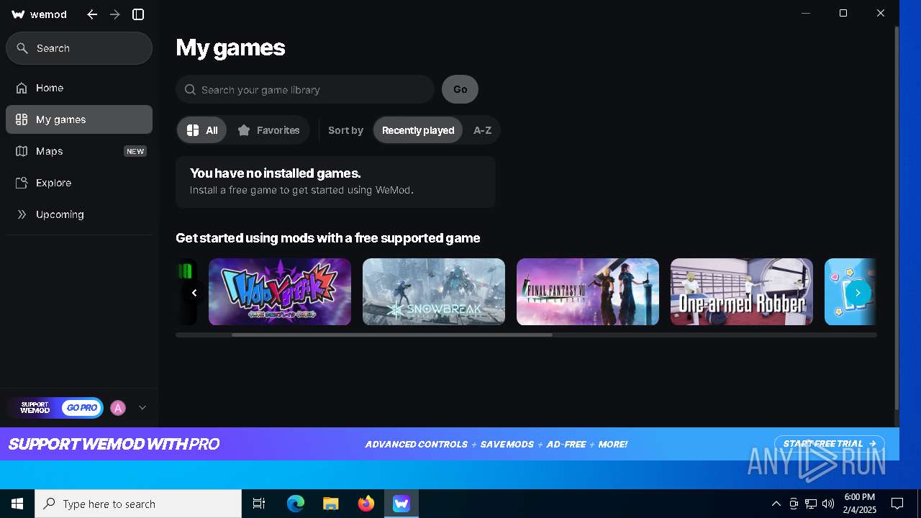This screenshot has width=921, height=518.
Task: Click the Home house icon
Action: coord(22,88)
